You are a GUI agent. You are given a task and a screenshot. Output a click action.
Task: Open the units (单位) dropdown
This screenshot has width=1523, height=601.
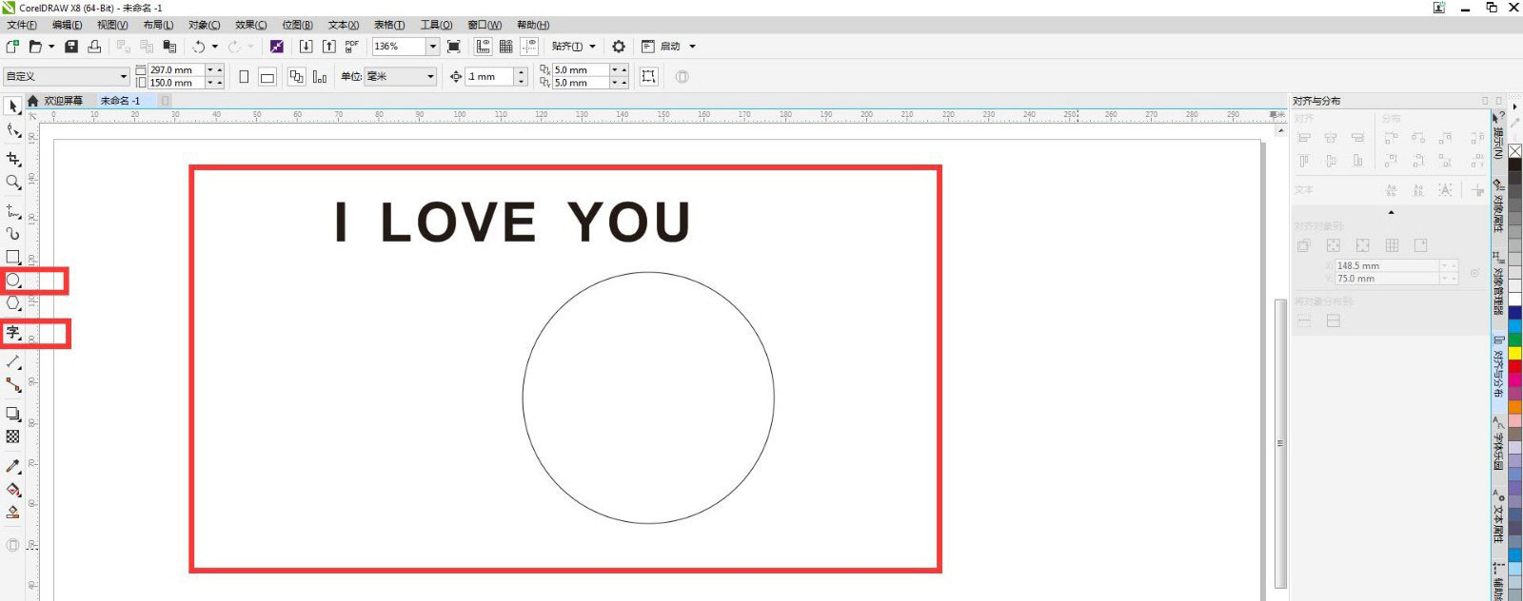tap(430, 77)
